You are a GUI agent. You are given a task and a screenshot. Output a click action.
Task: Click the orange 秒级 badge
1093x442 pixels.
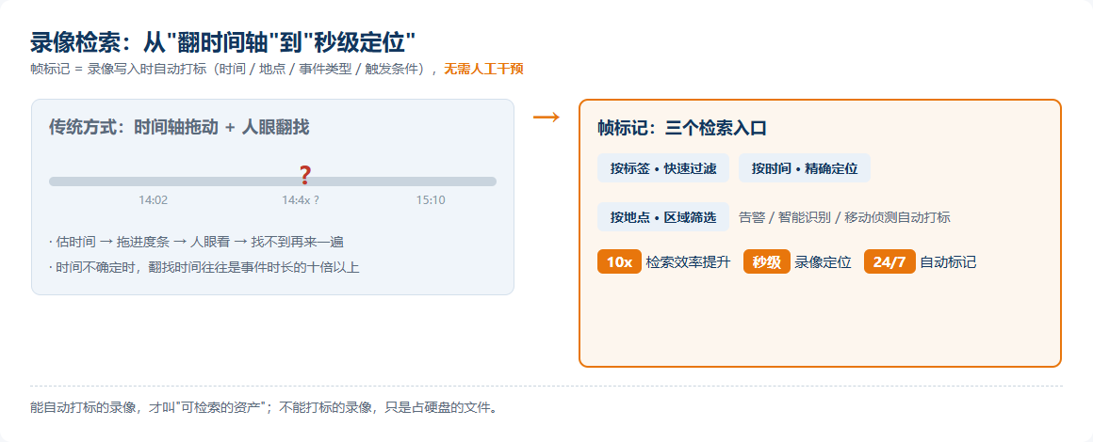(x=767, y=262)
